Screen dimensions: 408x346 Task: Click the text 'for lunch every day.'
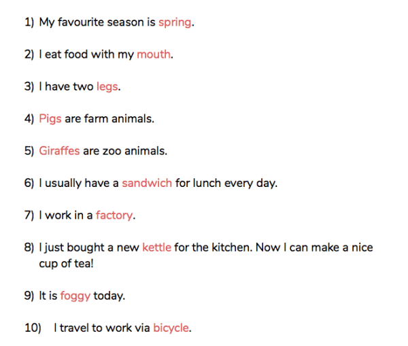pos(226,184)
